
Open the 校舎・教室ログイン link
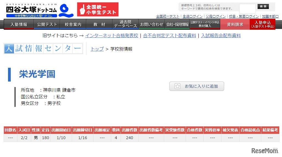(x=244, y=17)
